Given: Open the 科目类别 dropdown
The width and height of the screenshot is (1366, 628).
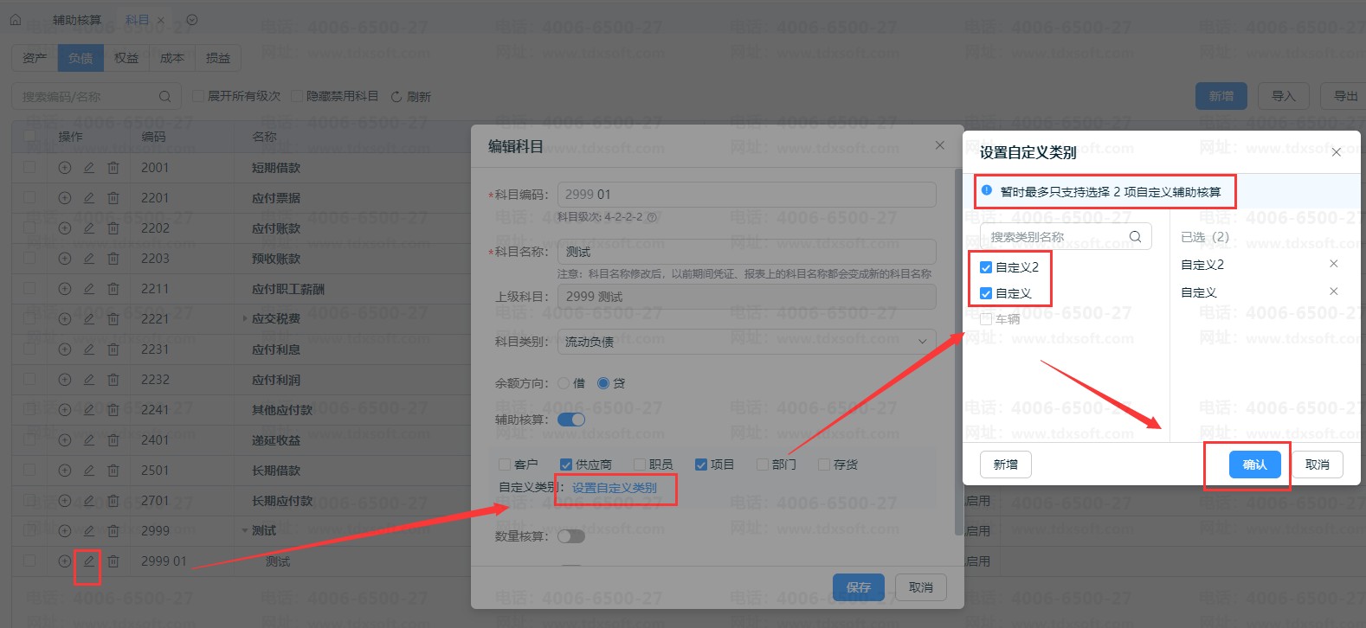Looking at the screenshot, I should [x=746, y=342].
